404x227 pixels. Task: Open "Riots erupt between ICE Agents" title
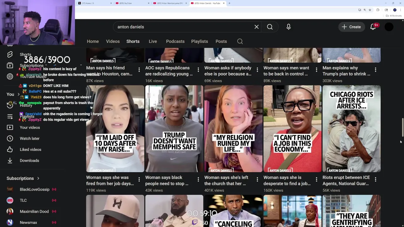(x=346, y=181)
